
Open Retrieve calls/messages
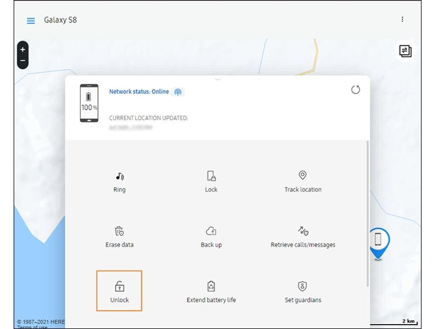pos(303,236)
